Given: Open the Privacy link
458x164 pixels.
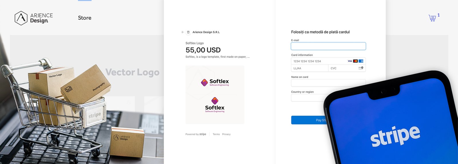Looking at the screenshot, I should pyautogui.click(x=226, y=134).
